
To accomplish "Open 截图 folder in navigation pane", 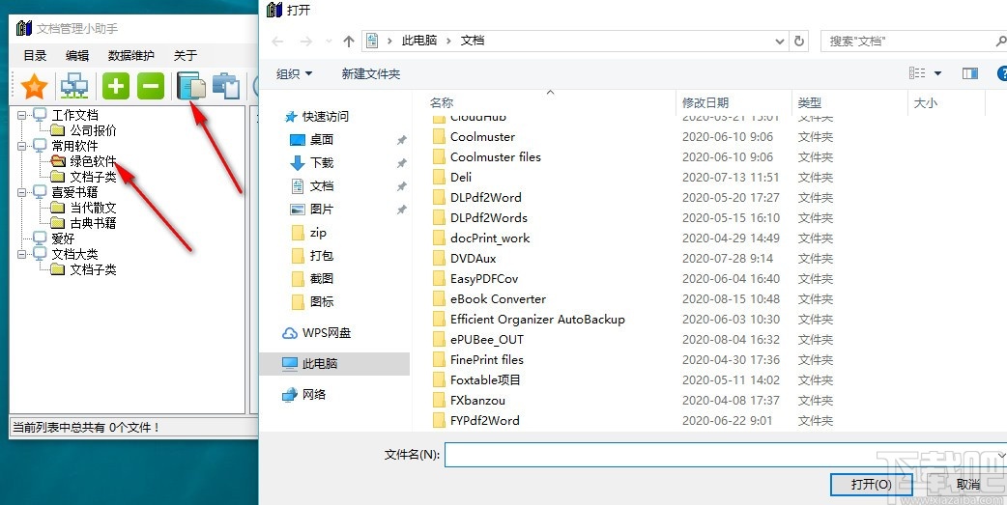I will coord(321,278).
